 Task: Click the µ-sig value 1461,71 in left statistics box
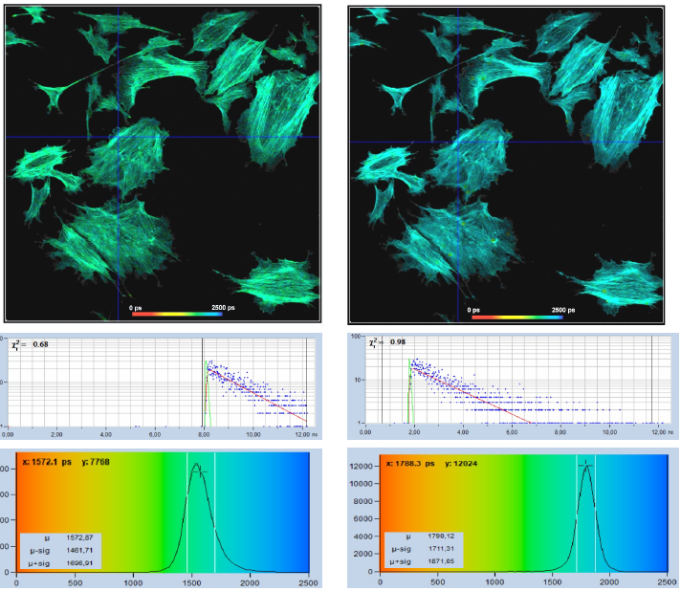[82, 551]
